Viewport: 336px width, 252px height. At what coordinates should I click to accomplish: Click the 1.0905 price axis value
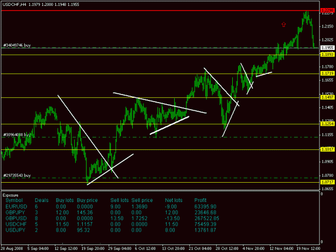327,162
